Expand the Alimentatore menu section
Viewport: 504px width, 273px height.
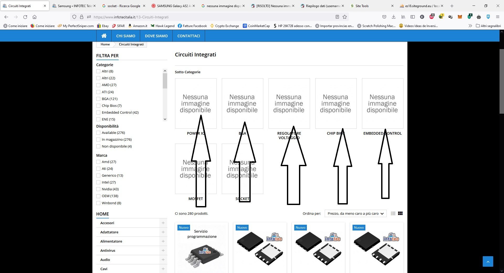click(x=163, y=241)
